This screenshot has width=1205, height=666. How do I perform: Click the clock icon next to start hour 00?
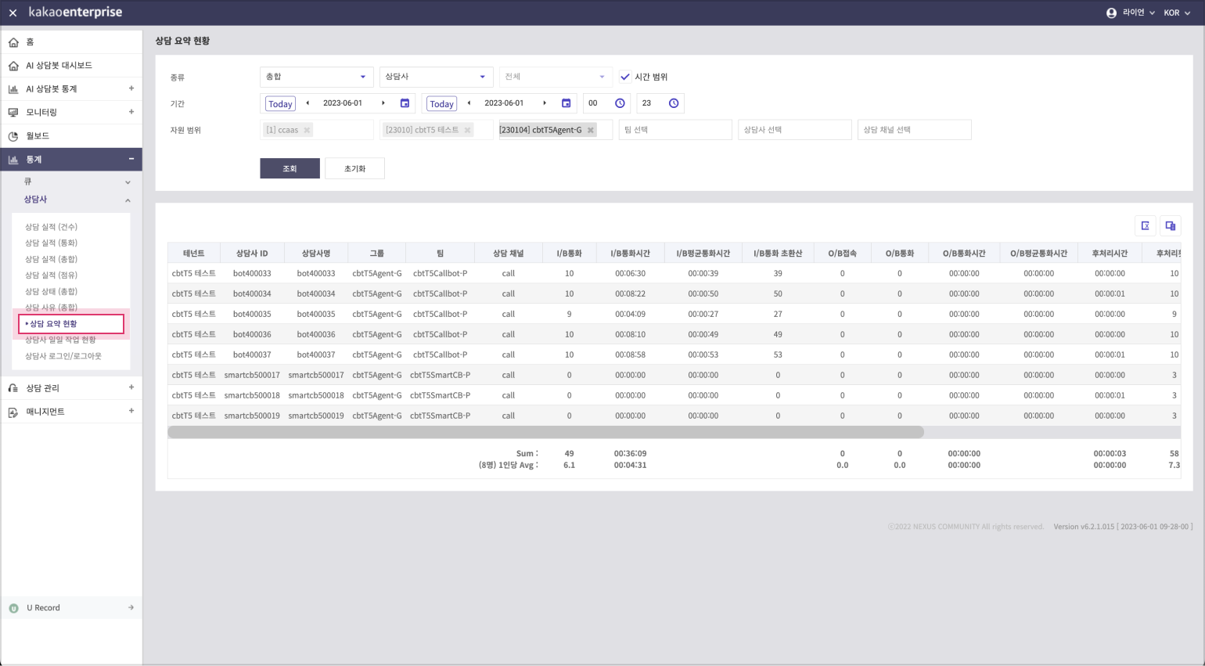(x=620, y=103)
